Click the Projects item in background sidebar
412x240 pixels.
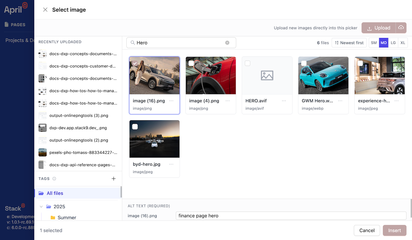(20, 40)
